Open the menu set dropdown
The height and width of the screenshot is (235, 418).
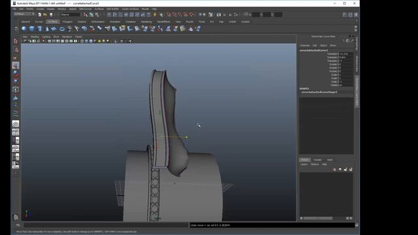(24, 14)
